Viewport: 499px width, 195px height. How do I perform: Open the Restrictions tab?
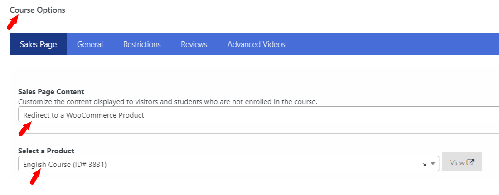142,44
